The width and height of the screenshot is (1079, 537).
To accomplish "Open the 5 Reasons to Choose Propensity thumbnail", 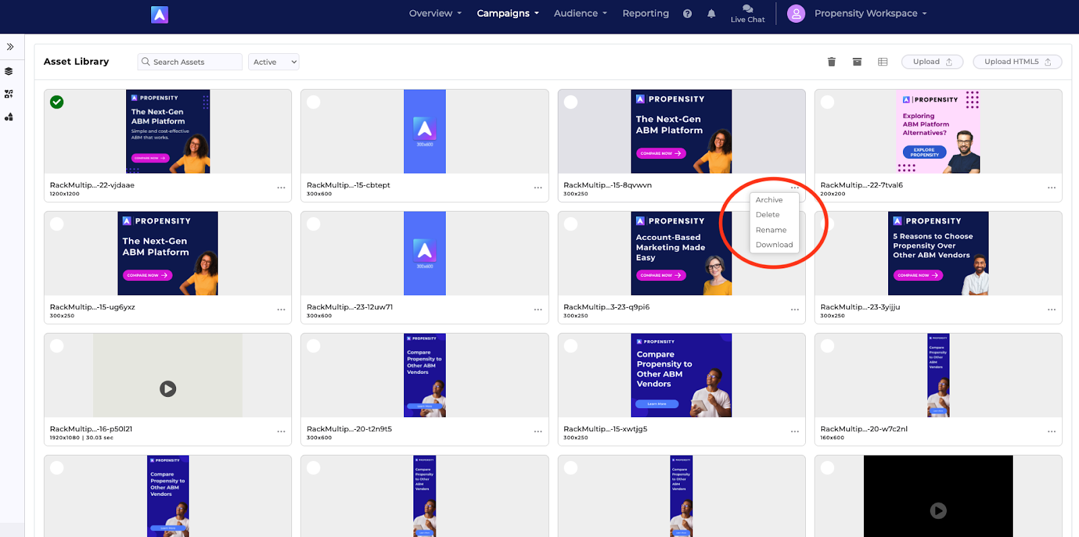I will tap(938, 253).
